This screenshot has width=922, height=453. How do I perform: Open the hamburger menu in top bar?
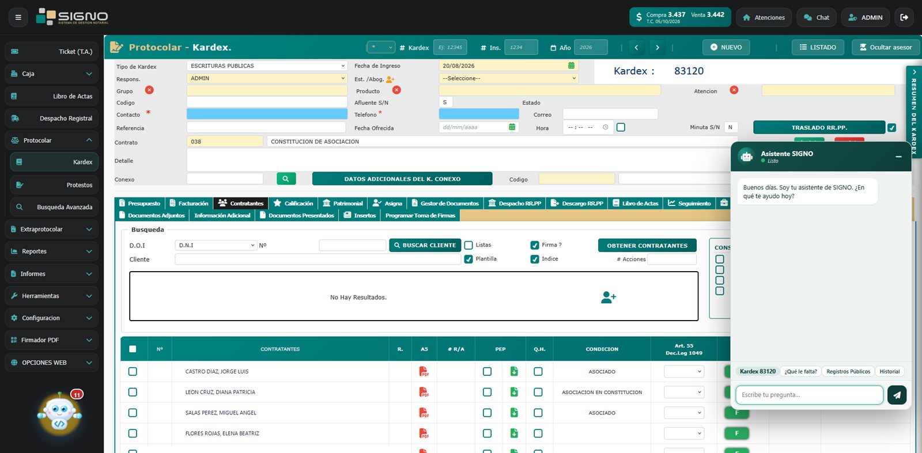tap(18, 17)
